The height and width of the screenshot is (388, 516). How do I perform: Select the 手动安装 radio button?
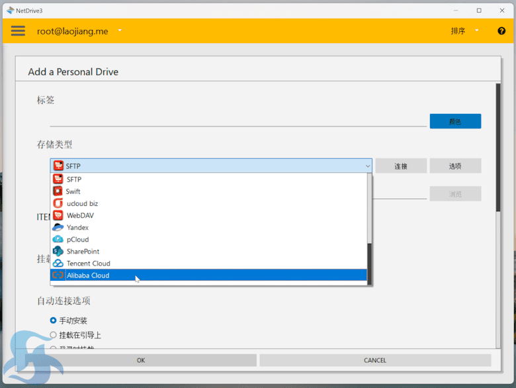point(53,320)
